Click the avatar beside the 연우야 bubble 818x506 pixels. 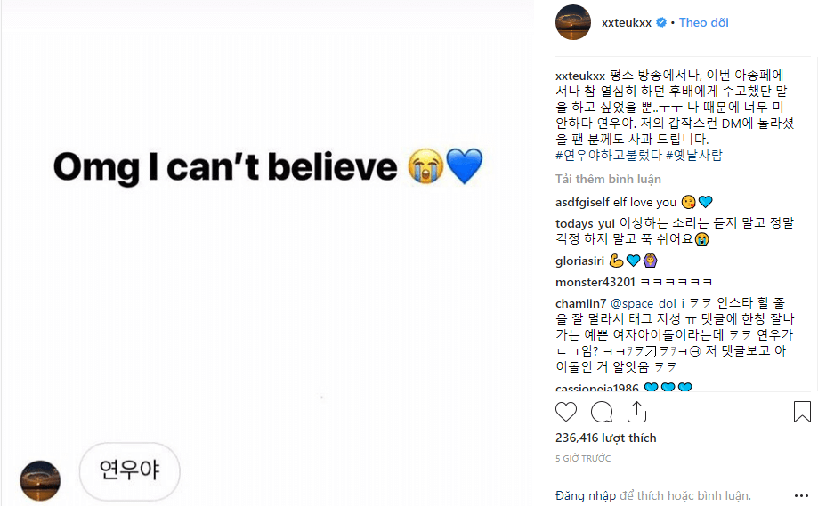coord(40,480)
